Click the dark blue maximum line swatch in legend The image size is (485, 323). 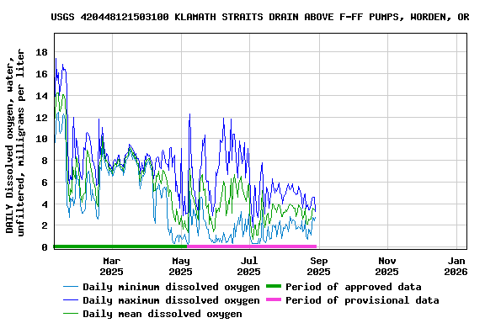71,300
